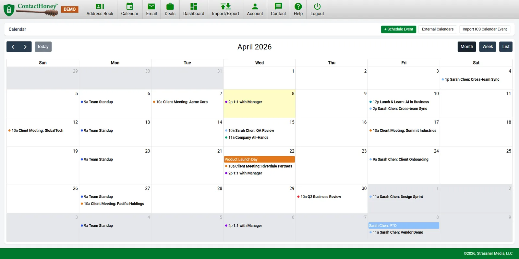Screen dimensions: 519x259
Task: Click the Logout power icon
Action: 317,6
